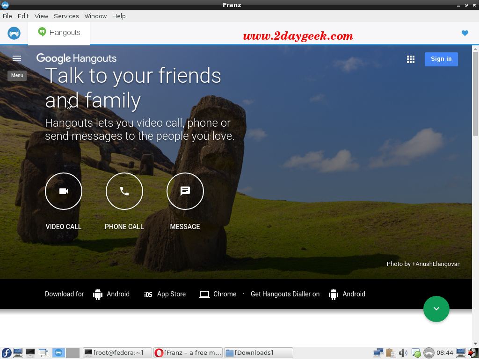Switch to Downloads taskbar window
Screen dimensions: 479x359
click(259, 353)
